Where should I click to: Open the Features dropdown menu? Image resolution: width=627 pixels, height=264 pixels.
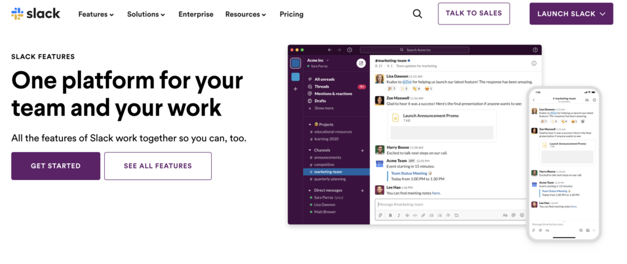coord(96,15)
